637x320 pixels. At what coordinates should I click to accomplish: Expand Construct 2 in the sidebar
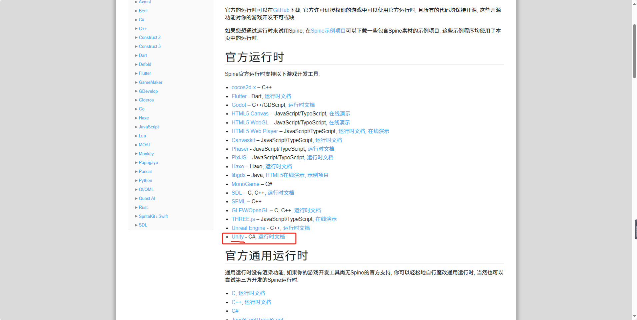pyautogui.click(x=150, y=37)
